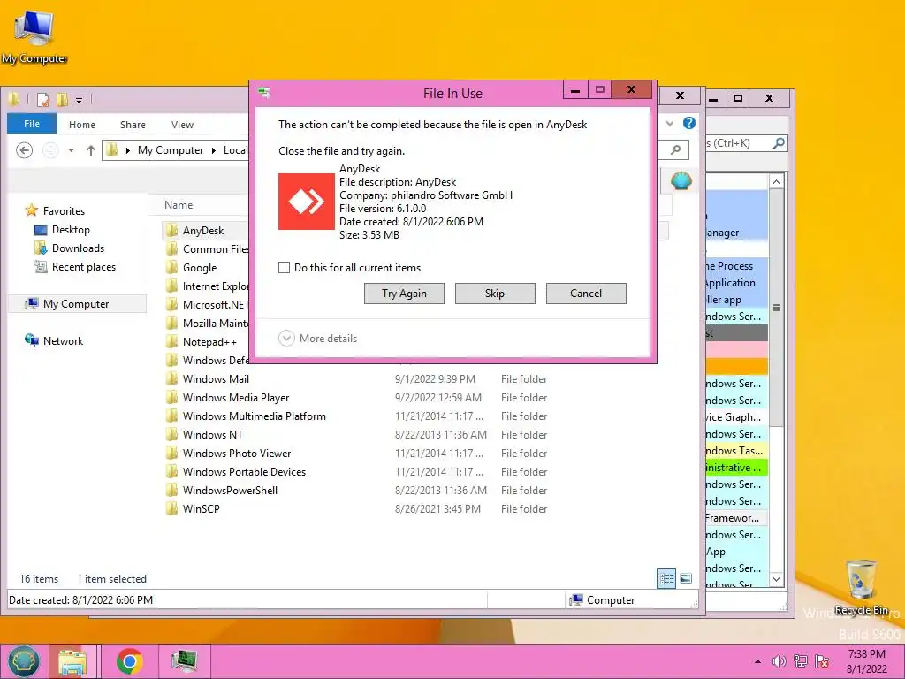Open File Explorer from the taskbar
905x679 pixels.
pyautogui.click(x=72, y=661)
